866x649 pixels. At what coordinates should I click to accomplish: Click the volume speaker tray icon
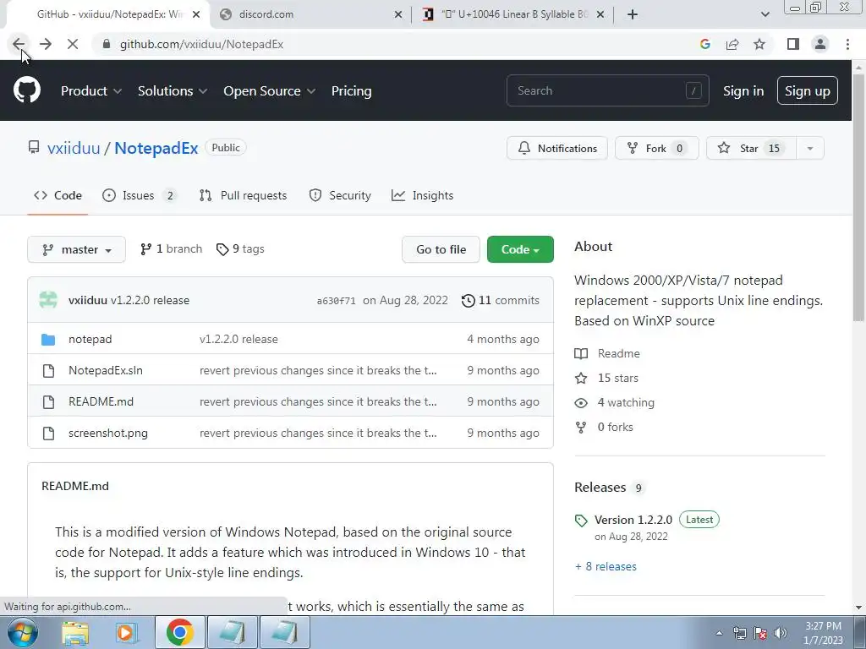point(781,633)
